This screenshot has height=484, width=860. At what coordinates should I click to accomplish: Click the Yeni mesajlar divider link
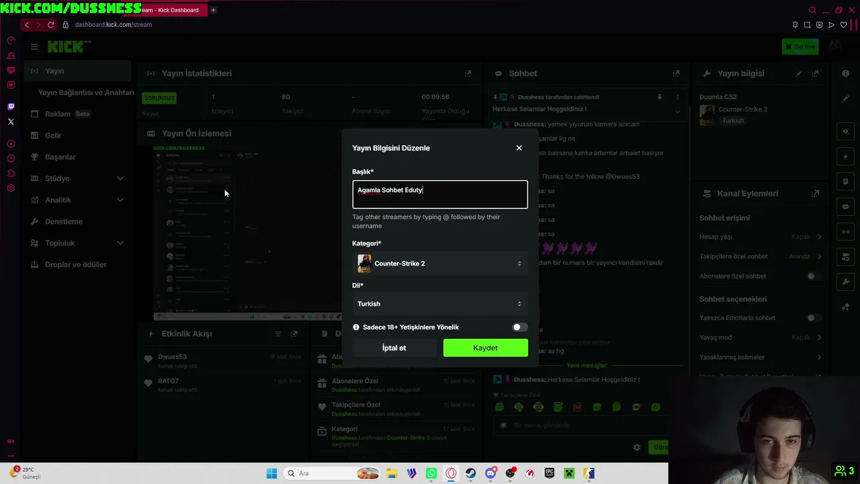pyautogui.click(x=587, y=366)
